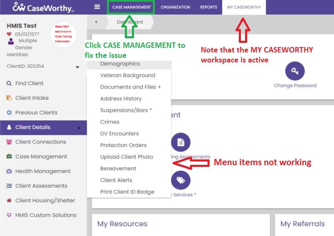This screenshot has width=334, height=236.
Task: Switch to the CASE MANAGEMENT workspace tab
Action: pos(132,7)
